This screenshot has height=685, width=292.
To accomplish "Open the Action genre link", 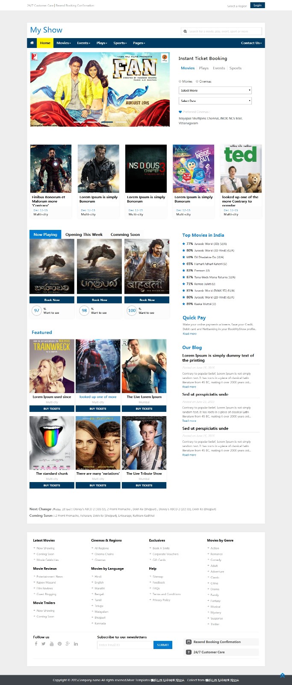I will click(215, 548).
